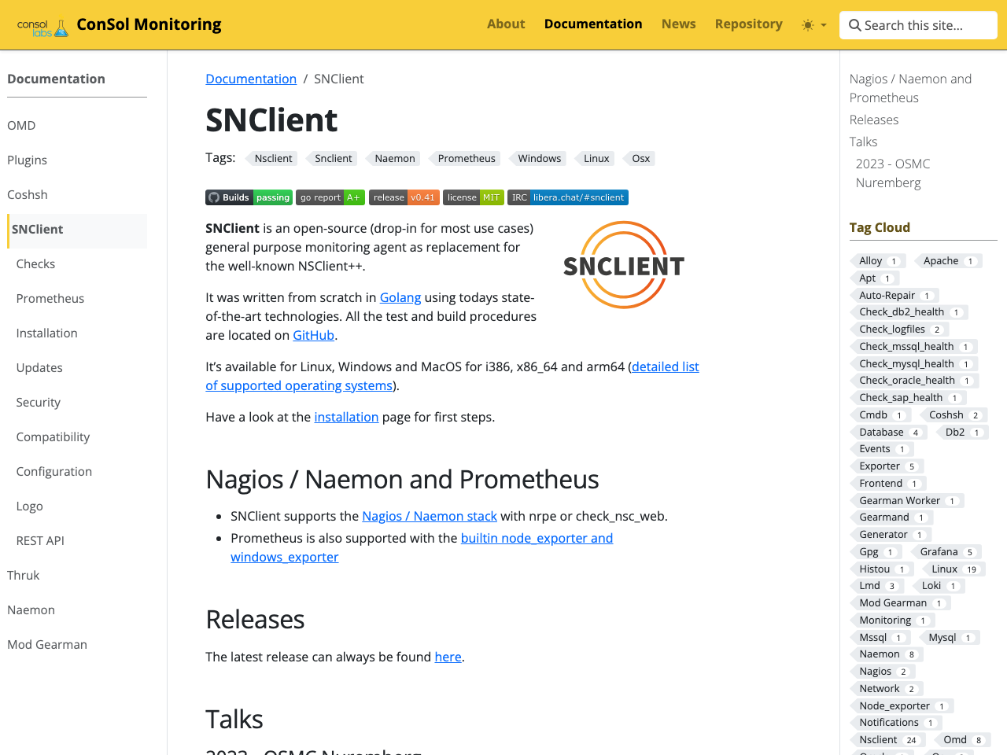Expand the Linux entry in the Tag Cloud
Viewport: 1007px width, 755px height.
[x=955, y=569]
